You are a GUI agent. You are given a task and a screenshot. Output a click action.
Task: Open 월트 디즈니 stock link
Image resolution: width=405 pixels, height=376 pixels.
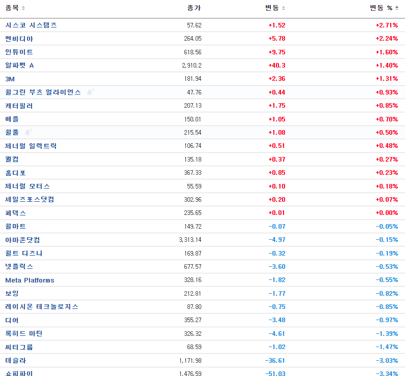click(x=24, y=253)
